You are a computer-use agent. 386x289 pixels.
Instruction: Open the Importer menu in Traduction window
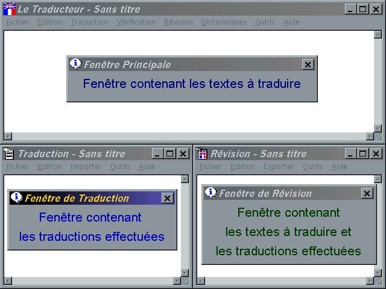[x=86, y=167]
